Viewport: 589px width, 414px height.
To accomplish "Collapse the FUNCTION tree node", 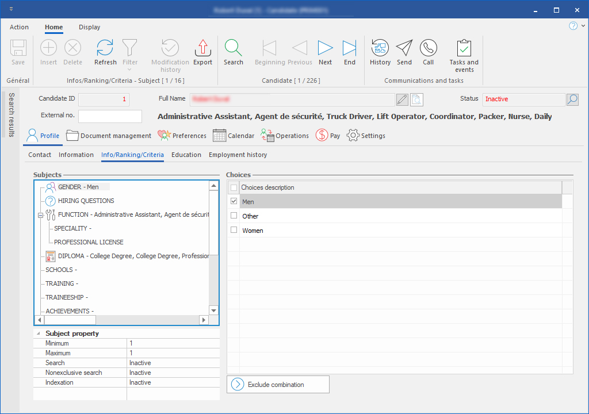I will tap(40, 215).
